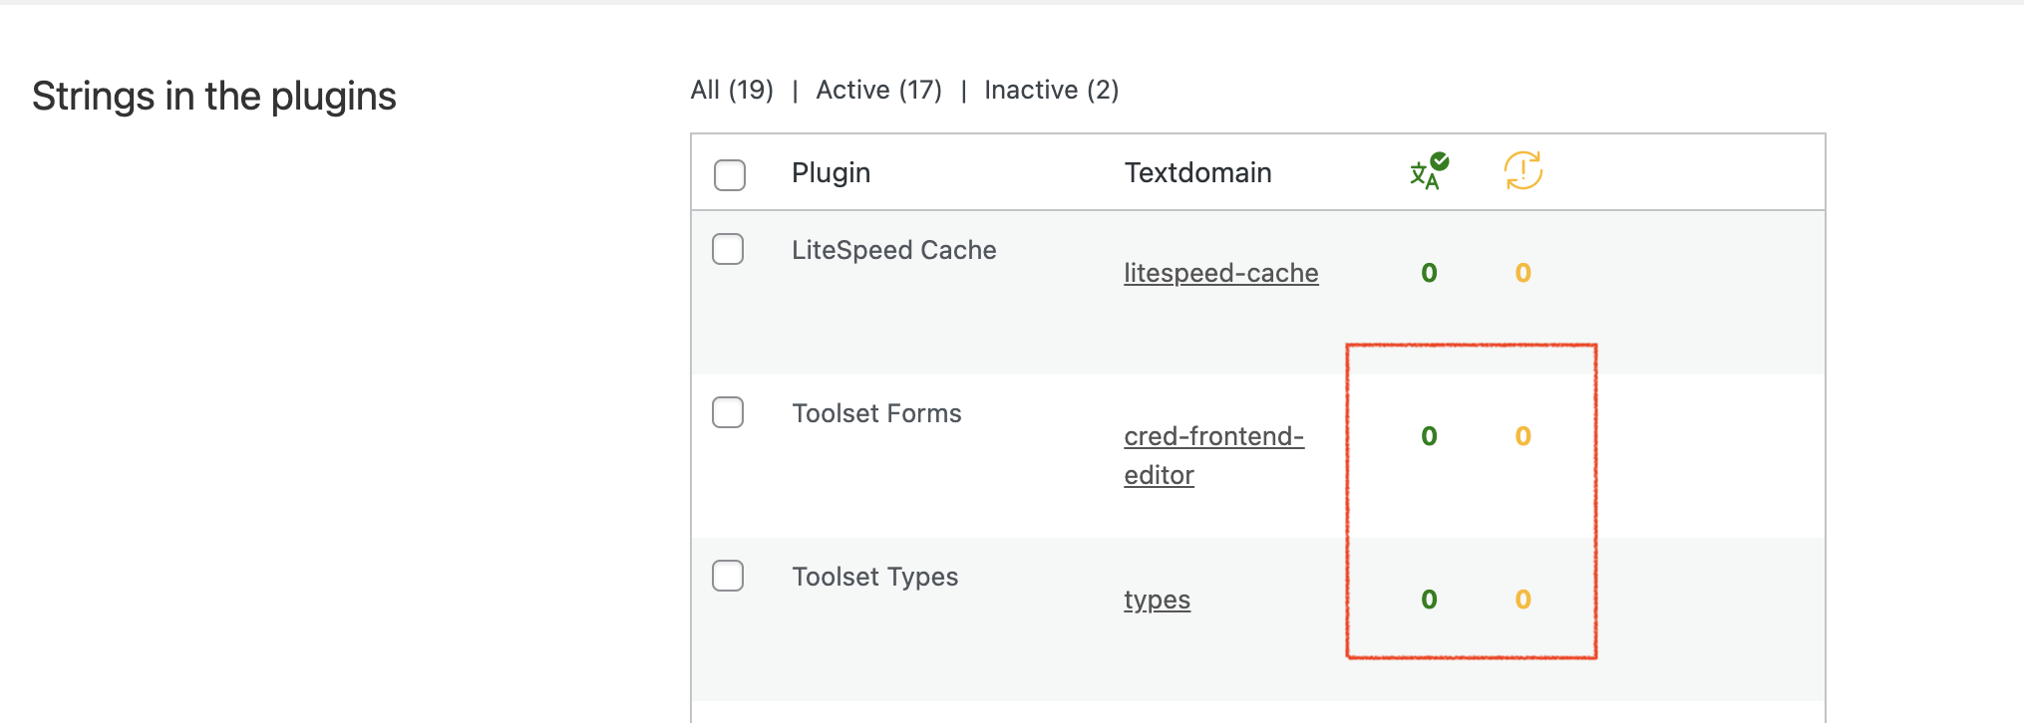Screen dimensions: 2024x723
Task: Click green translated count for Toolset Types
Action: click(1429, 600)
